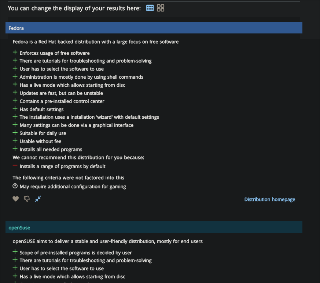Click Fedora description about Red Hat
This screenshot has width=320, height=283.
click(x=96, y=42)
